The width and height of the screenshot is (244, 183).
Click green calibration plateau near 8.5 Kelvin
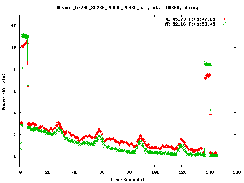[x=207, y=64]
